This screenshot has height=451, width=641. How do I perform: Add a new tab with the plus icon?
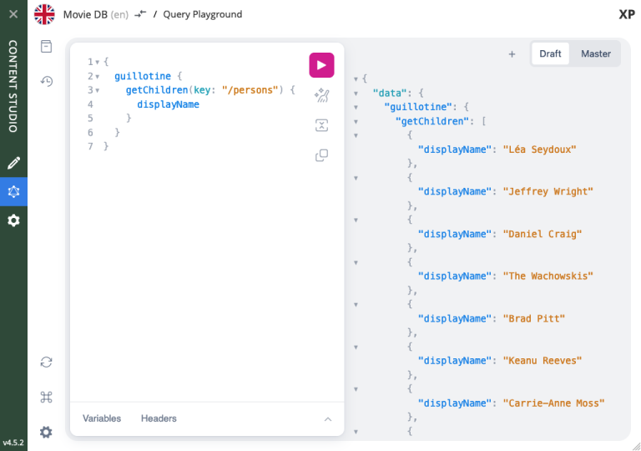click(x=512, y=54)
